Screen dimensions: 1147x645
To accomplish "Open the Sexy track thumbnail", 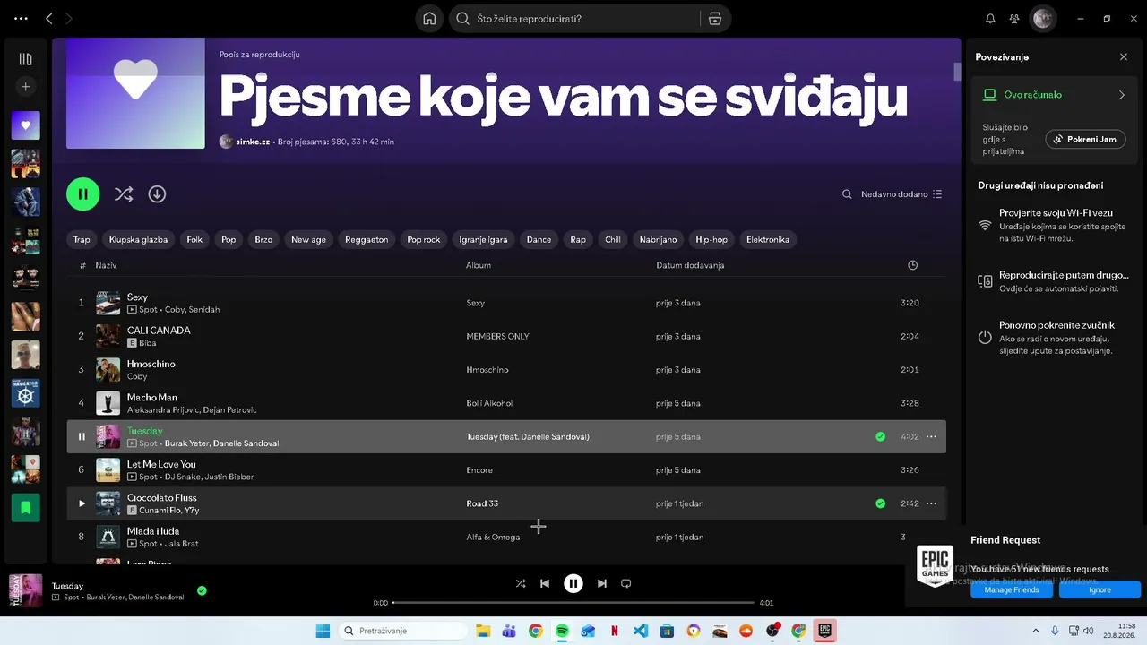I will 108,303.
